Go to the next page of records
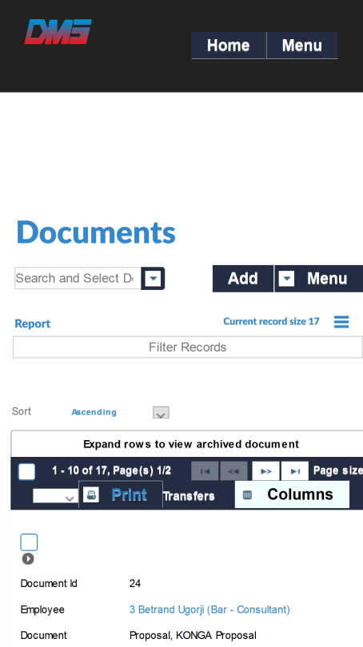The image size is (363, 647). [266, 470]
